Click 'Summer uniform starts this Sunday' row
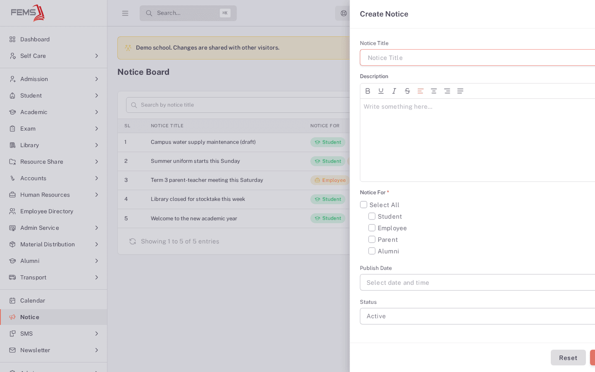The image size is (595, 372). coord(233,161)
